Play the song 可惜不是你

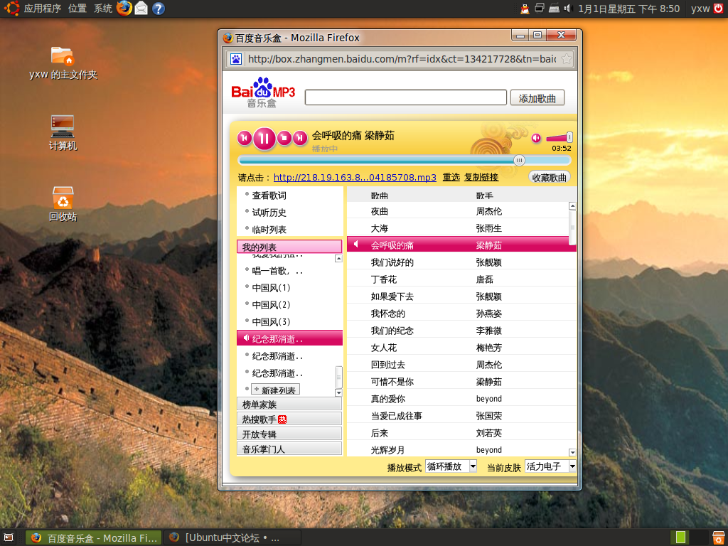coord(461,382)
